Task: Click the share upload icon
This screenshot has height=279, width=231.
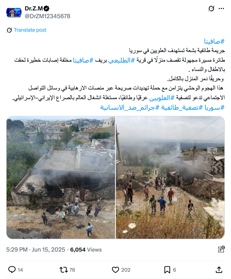Action: (219, 270)
